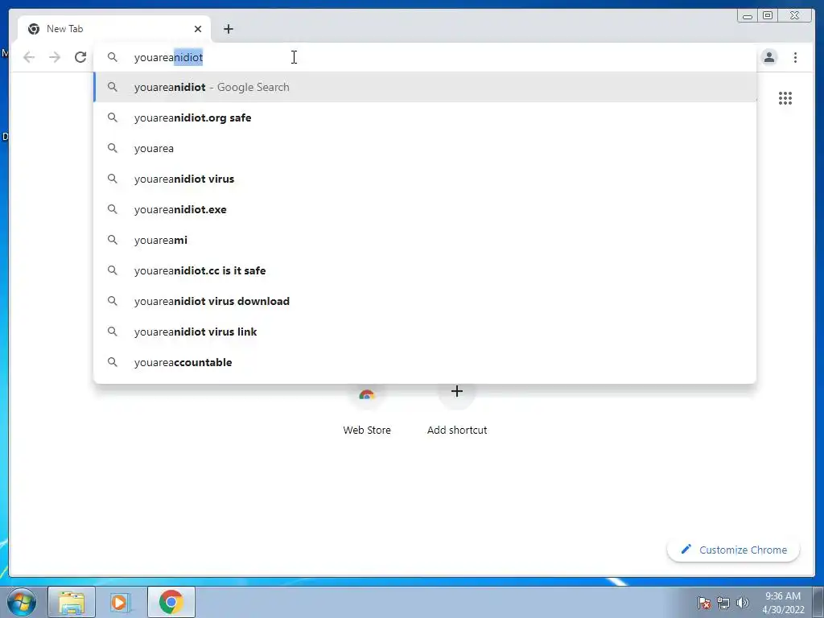Choose suggestion youareanidiot.exe

point(425,209)
